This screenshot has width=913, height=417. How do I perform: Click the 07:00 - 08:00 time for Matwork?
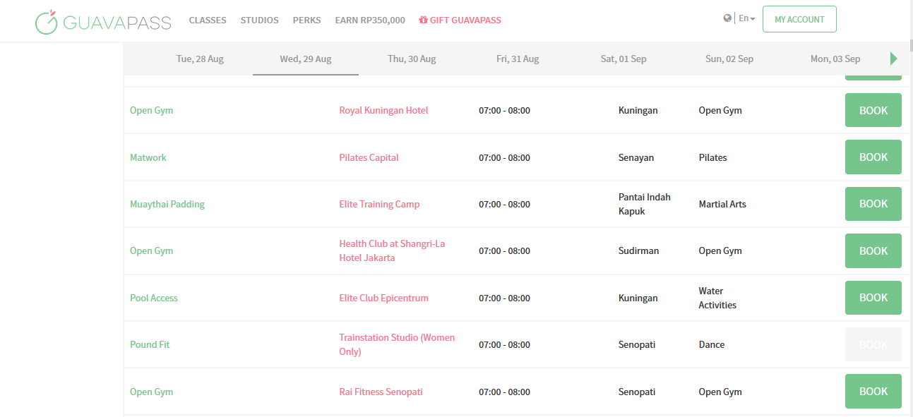pyautogui.click(x=504, y=157)
